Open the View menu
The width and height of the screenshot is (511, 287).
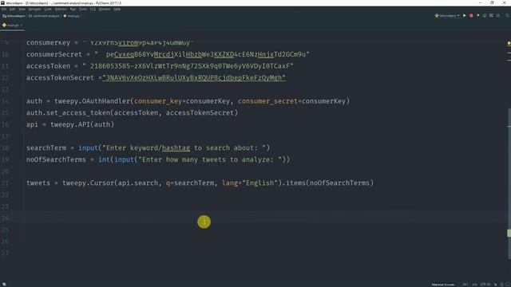click(x=22, y=9)
